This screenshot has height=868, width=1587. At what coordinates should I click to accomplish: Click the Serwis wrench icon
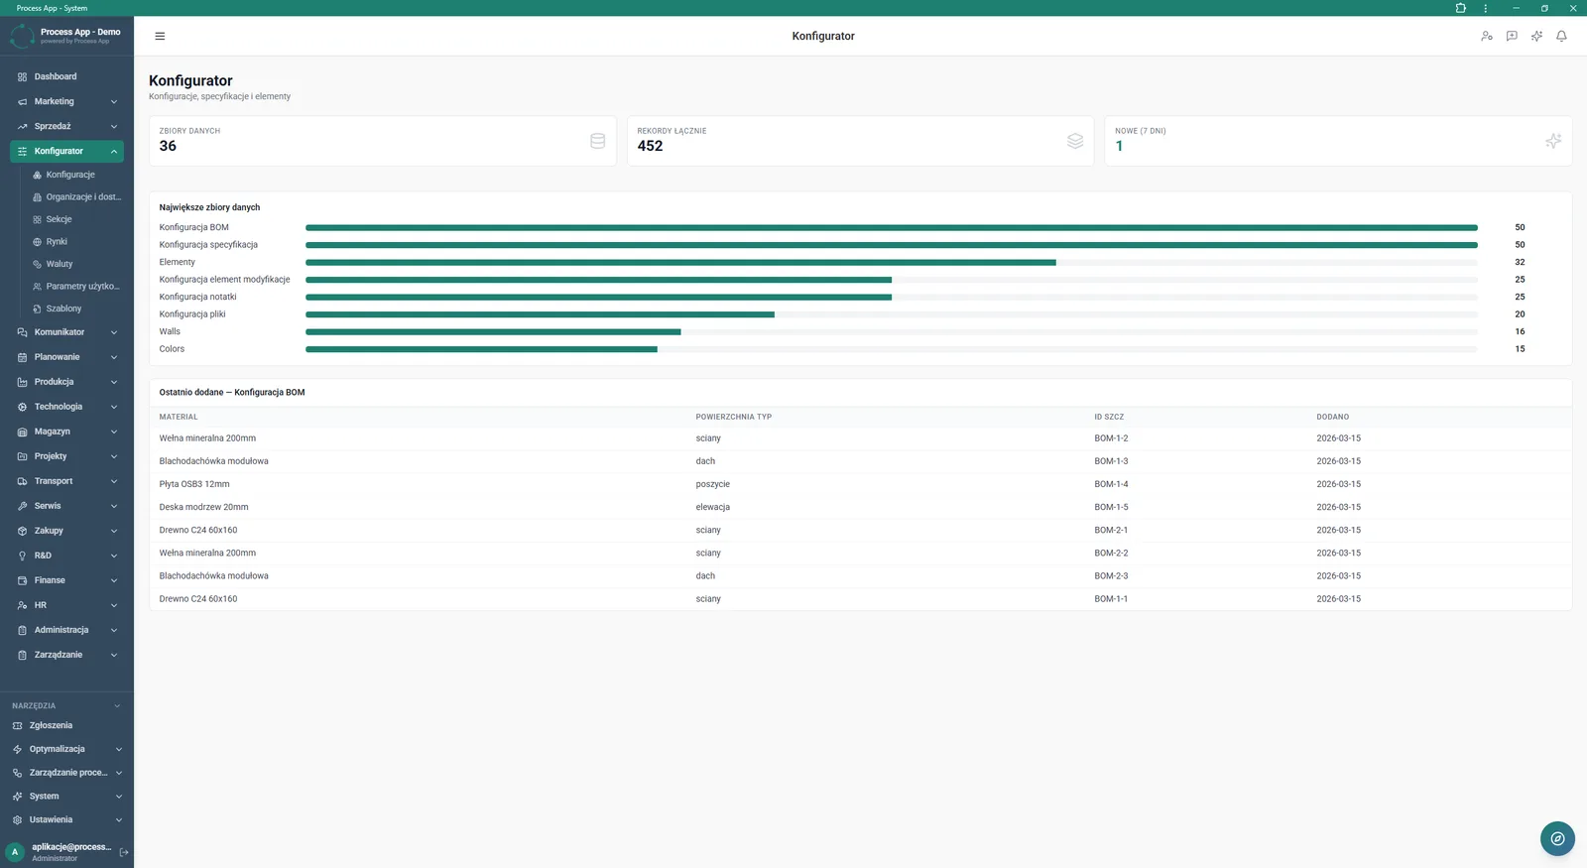(x=22, y=506)
